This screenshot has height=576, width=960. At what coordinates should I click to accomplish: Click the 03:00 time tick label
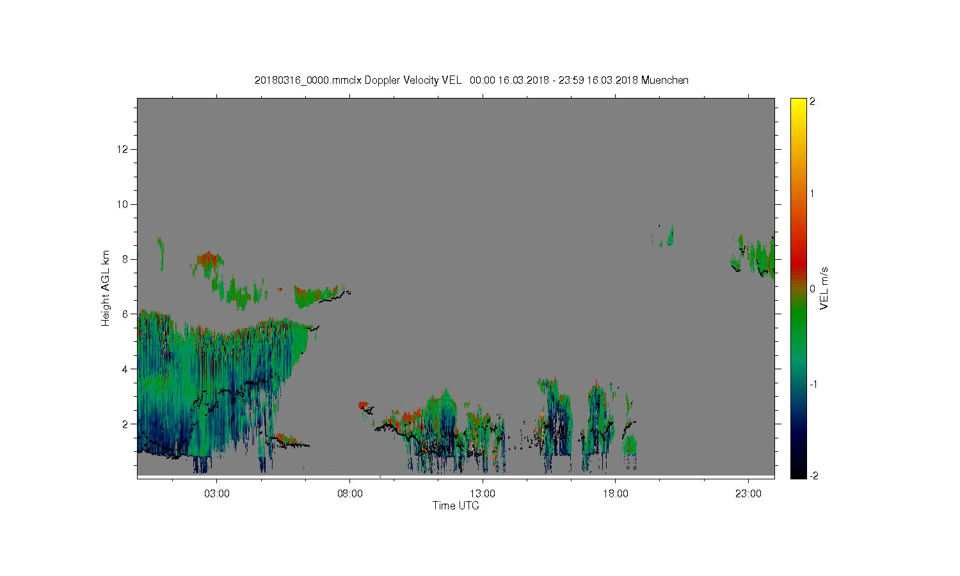click(217, 494)
